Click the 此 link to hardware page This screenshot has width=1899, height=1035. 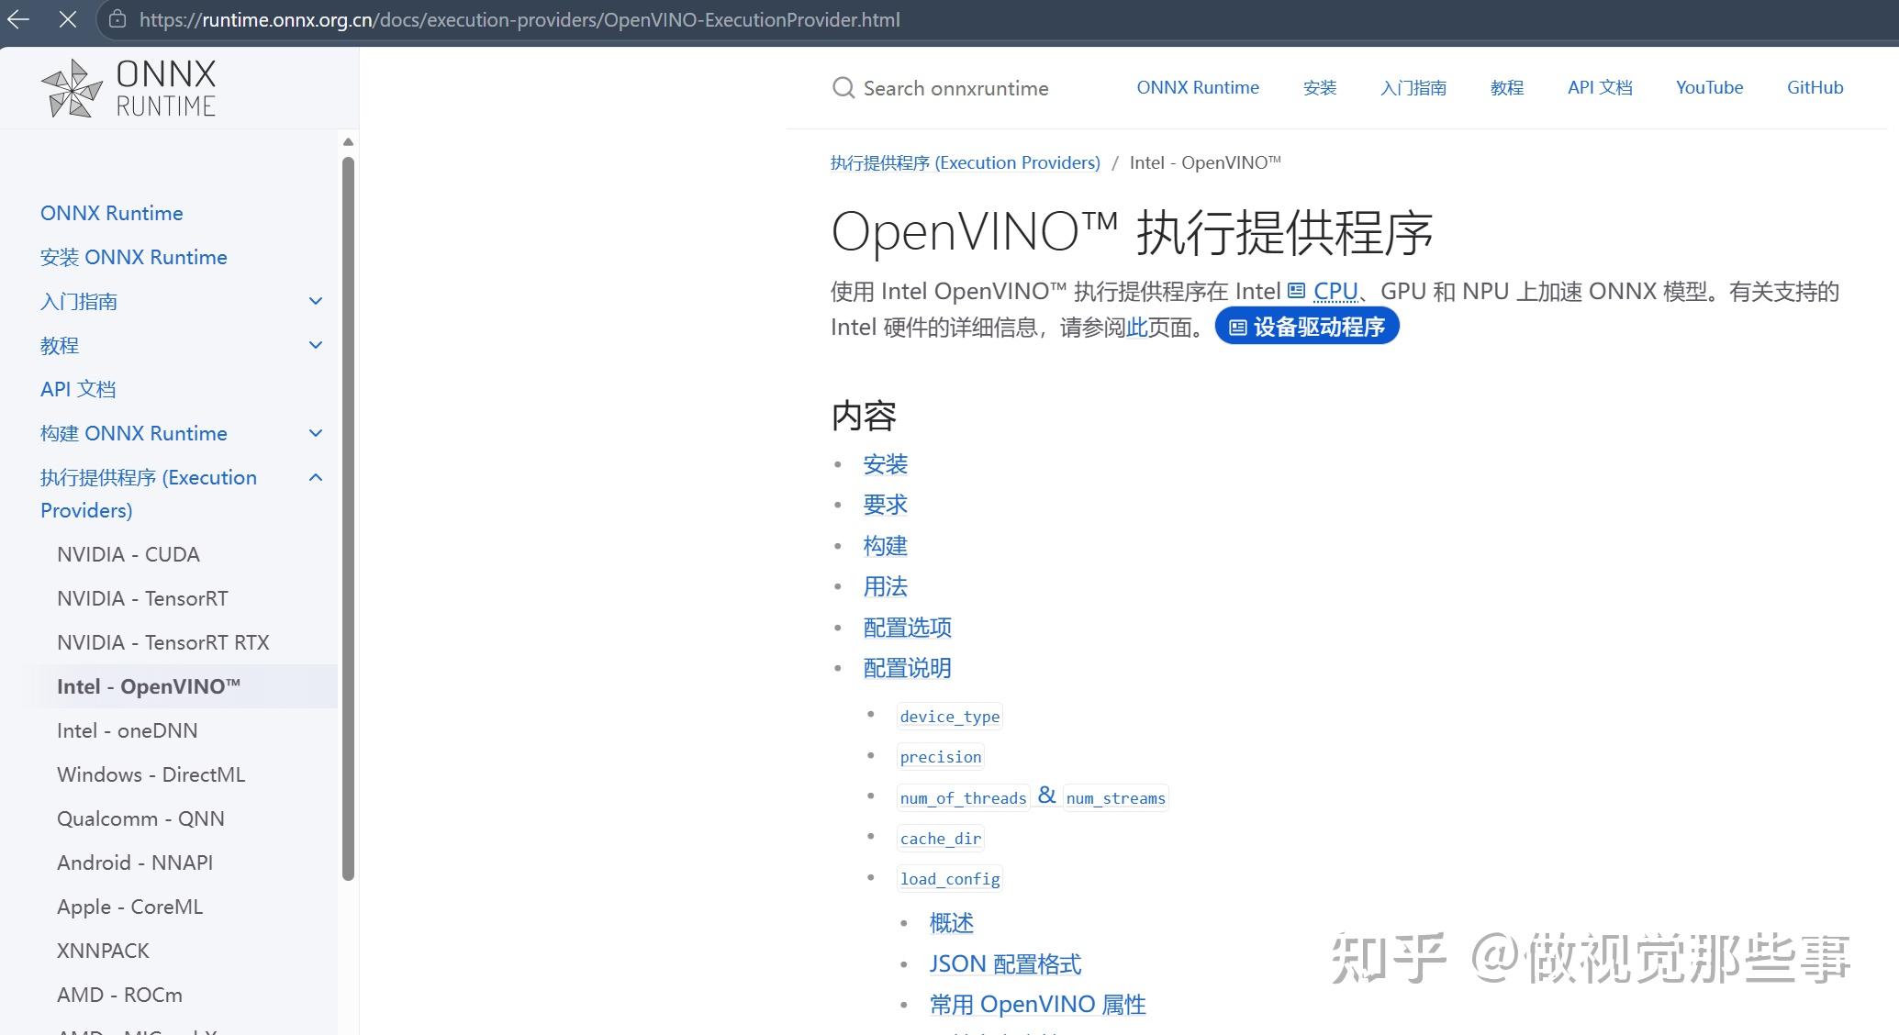pos(1136,327)
